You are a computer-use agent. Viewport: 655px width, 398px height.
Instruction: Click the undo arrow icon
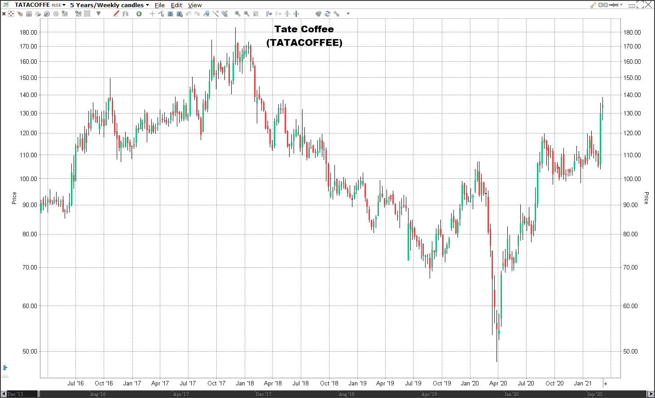(x=189, y=14)
